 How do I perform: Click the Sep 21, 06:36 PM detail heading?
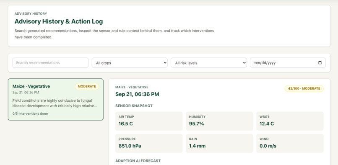point(137,94)
